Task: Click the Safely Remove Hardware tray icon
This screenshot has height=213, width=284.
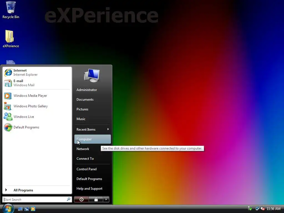Action: pos(250,209)
